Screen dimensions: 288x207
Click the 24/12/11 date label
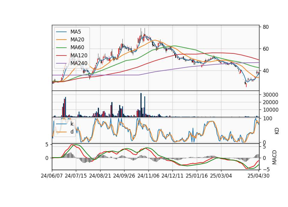(172, 176)
